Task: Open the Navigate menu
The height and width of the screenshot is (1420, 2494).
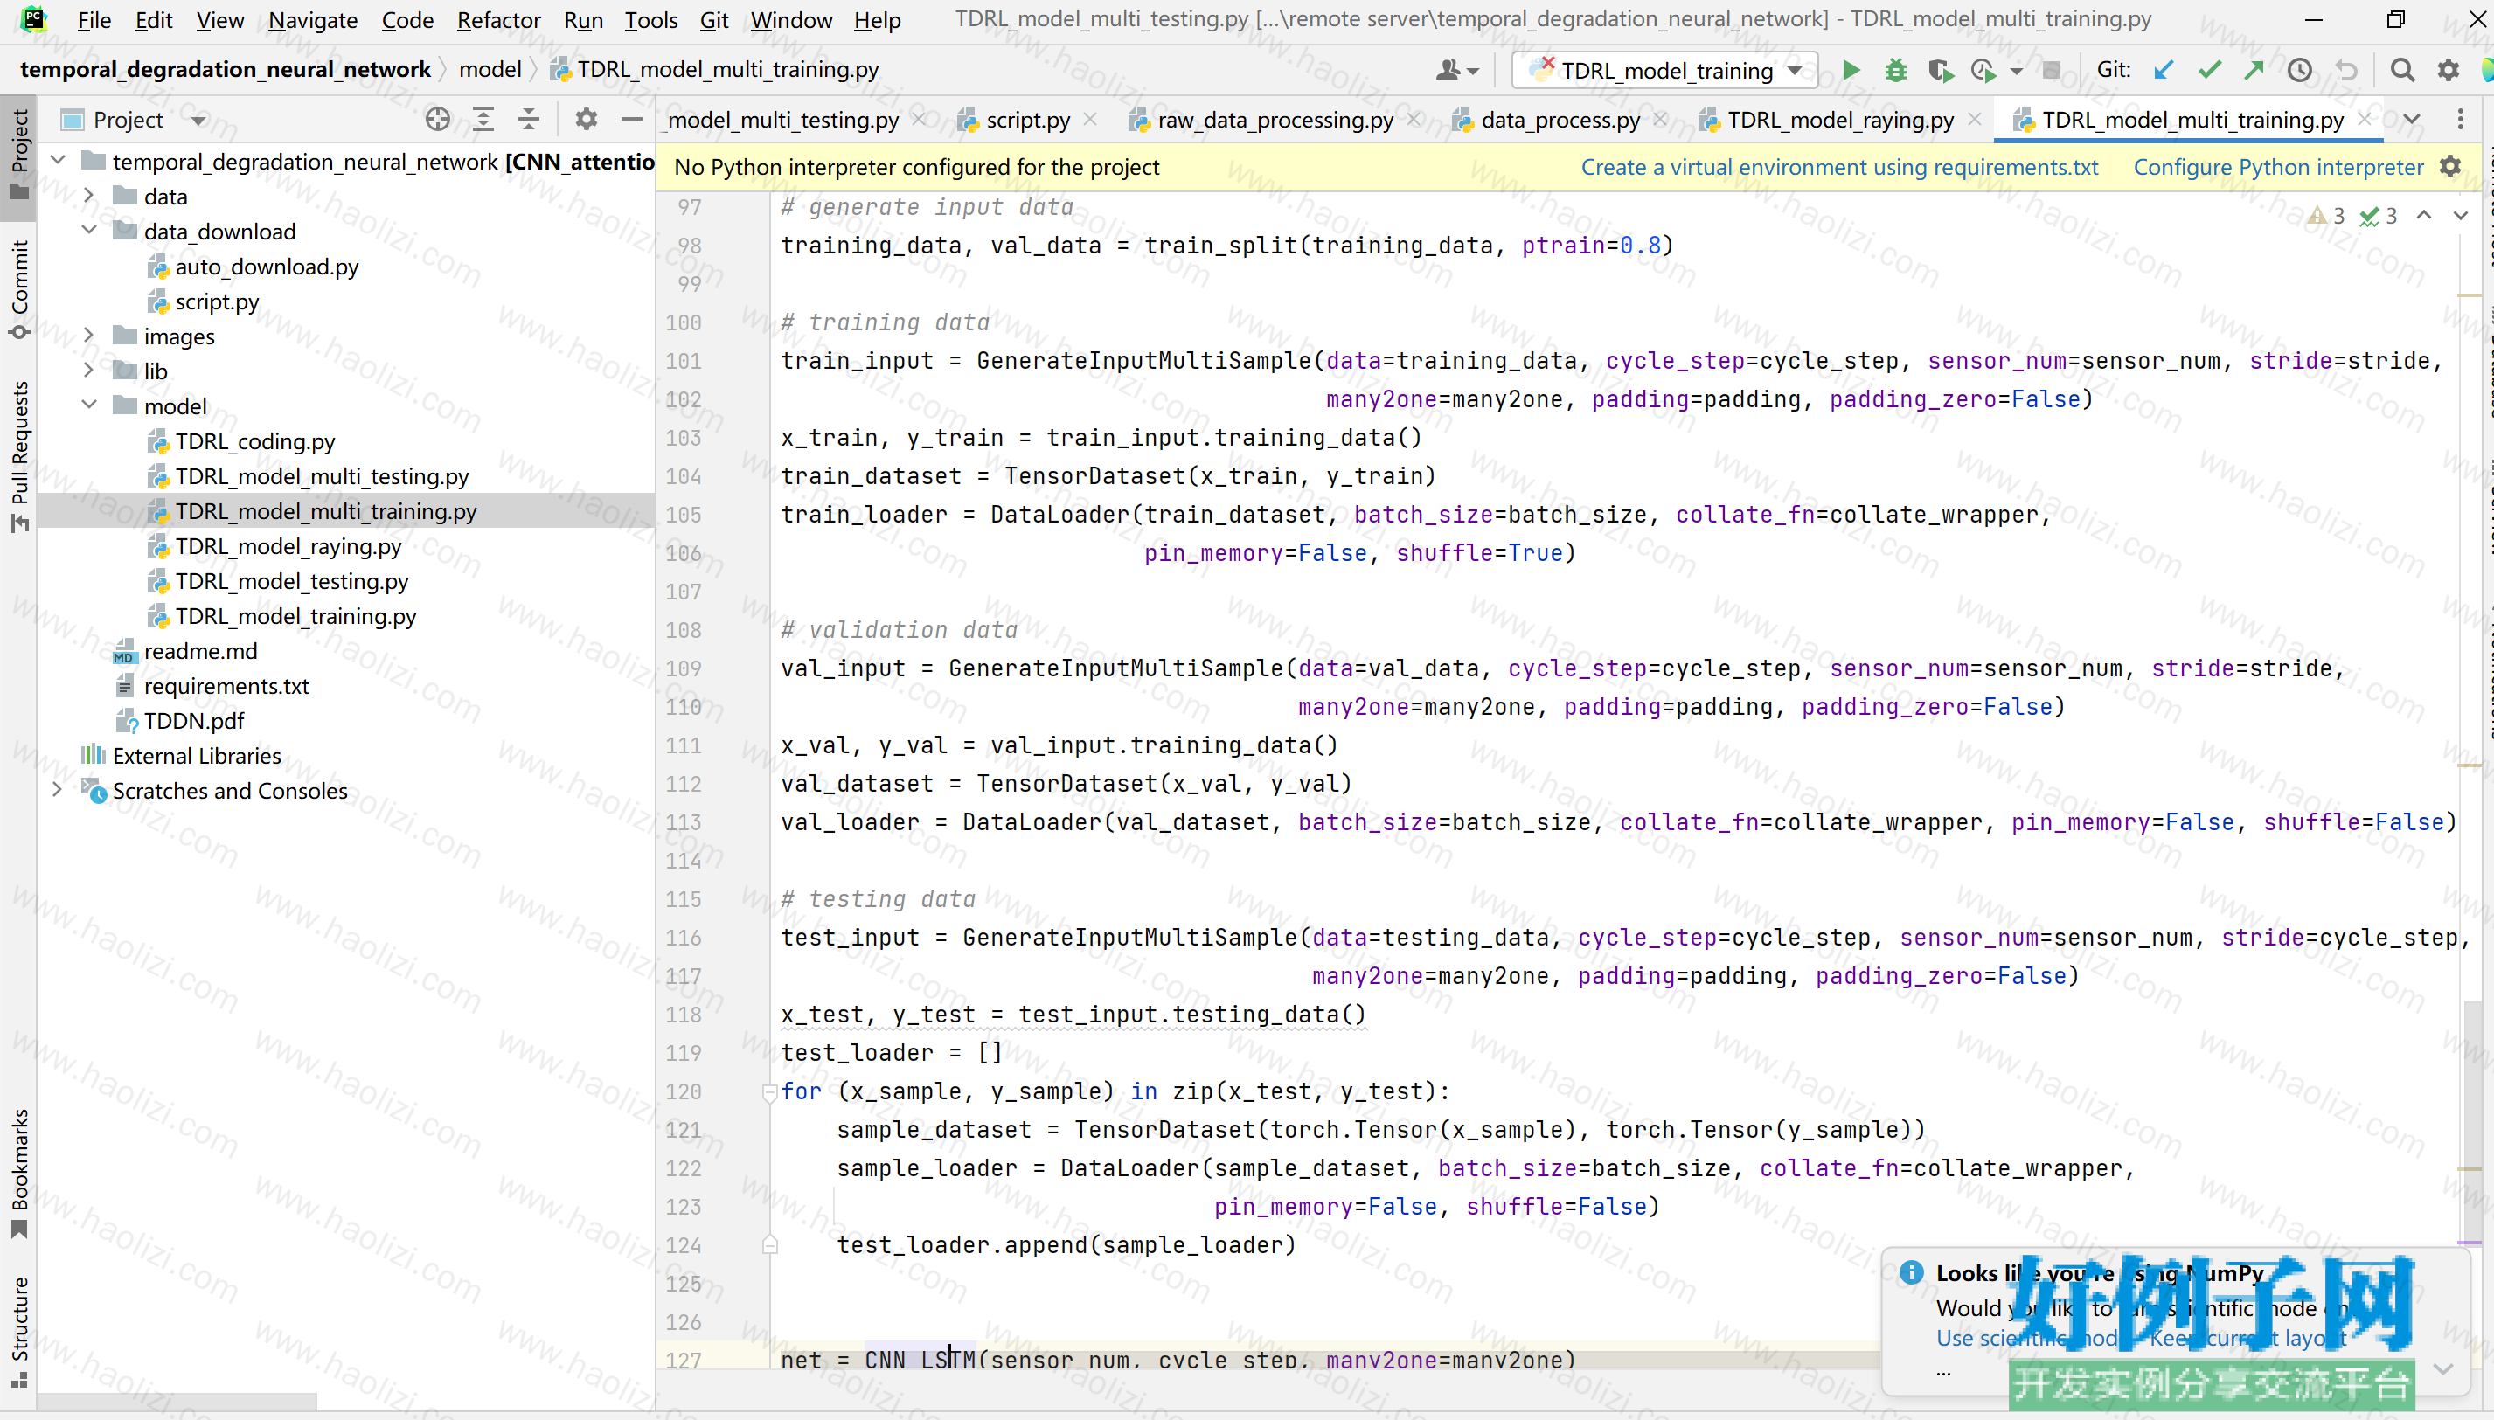Action: click(312, 19)
